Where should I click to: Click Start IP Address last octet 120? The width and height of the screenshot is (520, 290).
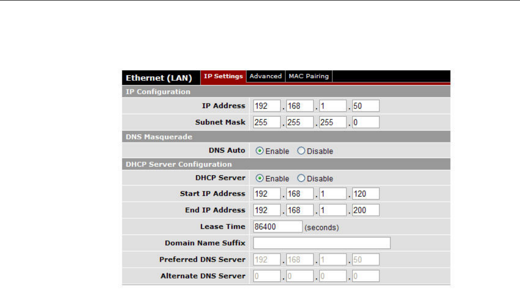pyautogui.click(x=366, y=194)
